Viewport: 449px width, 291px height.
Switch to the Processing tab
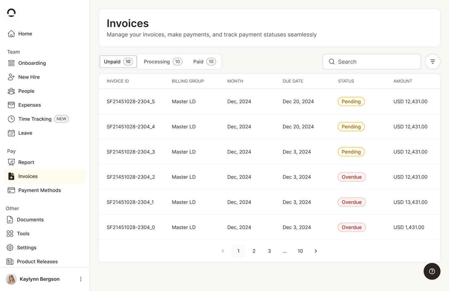click(x=163, y=62)
